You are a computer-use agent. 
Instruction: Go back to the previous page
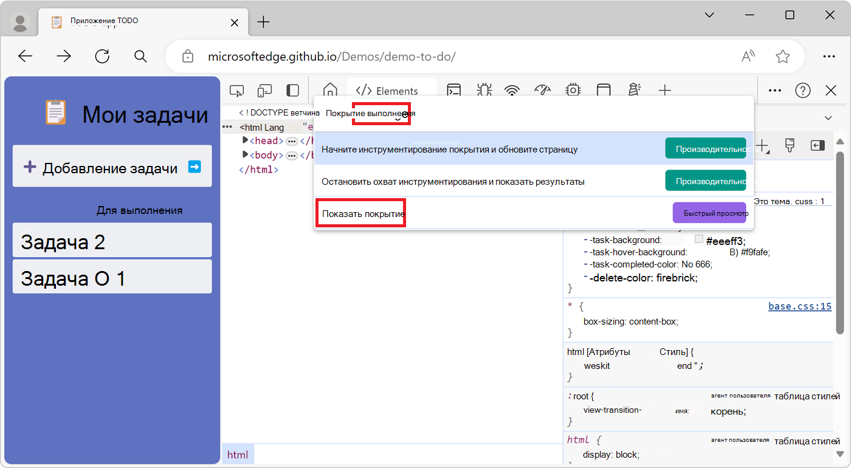point(25,57)
